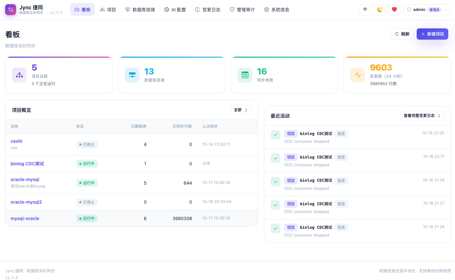Open the binlog CDC测试 project link
Image resolution: width=455 pixels, height=280 pixels.
point(27,164)
